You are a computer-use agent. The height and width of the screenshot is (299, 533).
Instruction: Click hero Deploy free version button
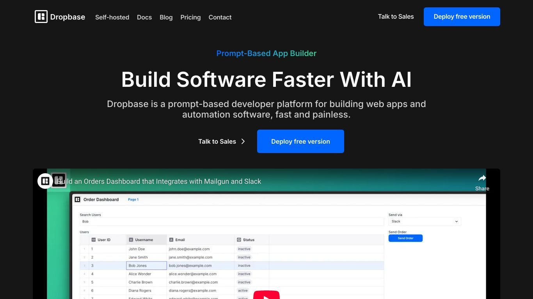(x=300, y=141)
